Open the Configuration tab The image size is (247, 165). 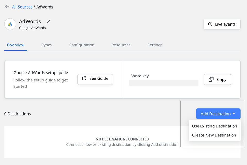(x=82, y=45)
